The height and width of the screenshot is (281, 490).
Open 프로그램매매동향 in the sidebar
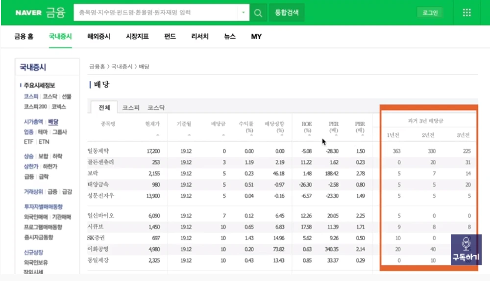(x=43, y=227)
